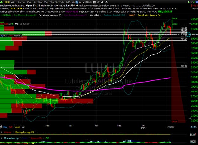Toggle Arith price scale mode
198x145 pixels.
(194, 127)
